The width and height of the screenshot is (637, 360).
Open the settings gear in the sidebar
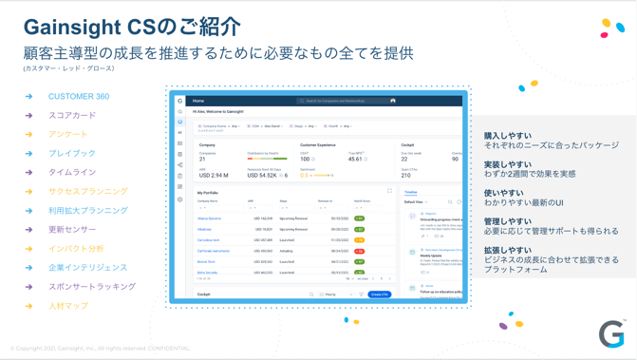point(180,199)
